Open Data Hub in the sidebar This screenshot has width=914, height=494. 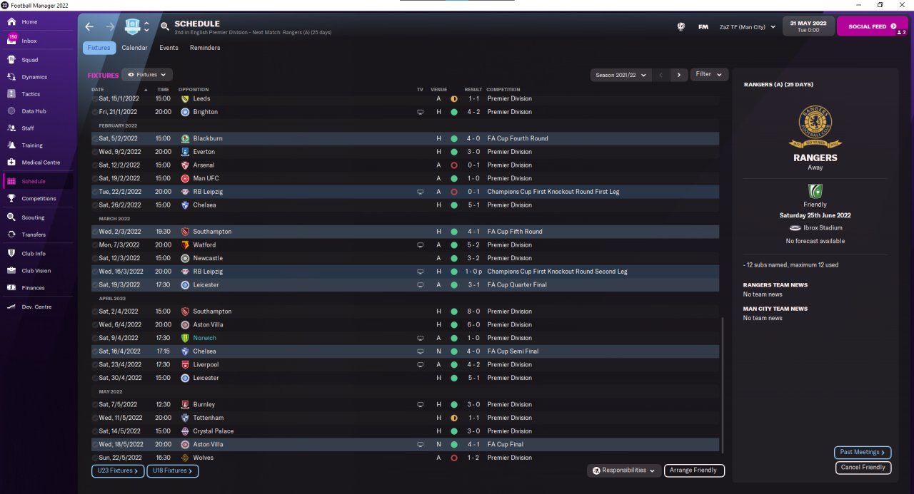coord(37,111)
